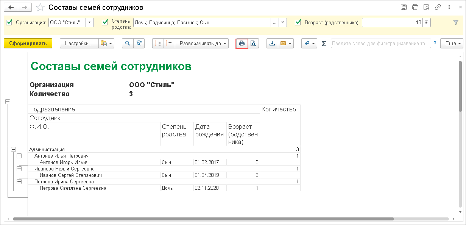Open calculator for the age field
Screen dimensions: 466x225
427,22
